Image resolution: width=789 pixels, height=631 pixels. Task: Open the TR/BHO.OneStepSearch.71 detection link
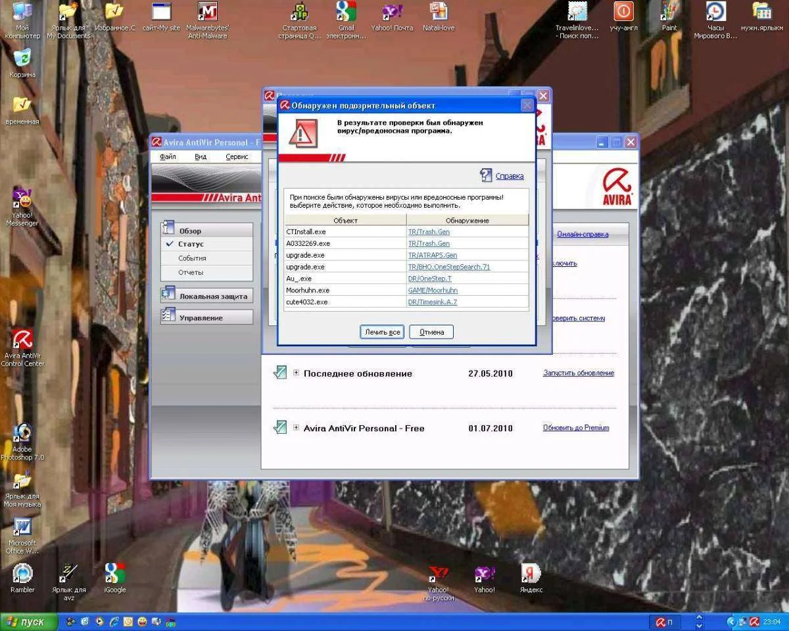[x=448, y=267]
